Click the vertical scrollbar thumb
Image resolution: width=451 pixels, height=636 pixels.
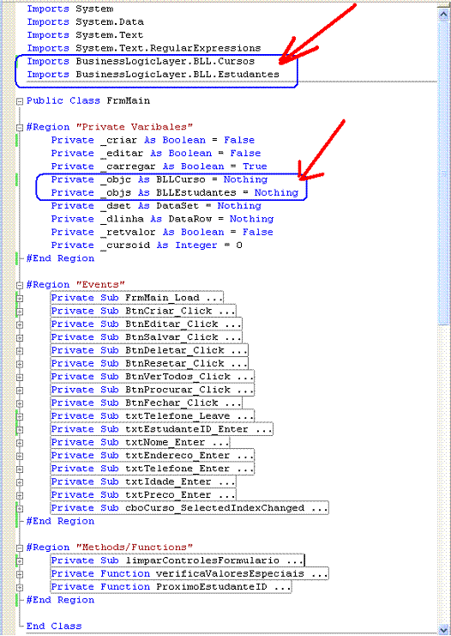pos(443,172)
